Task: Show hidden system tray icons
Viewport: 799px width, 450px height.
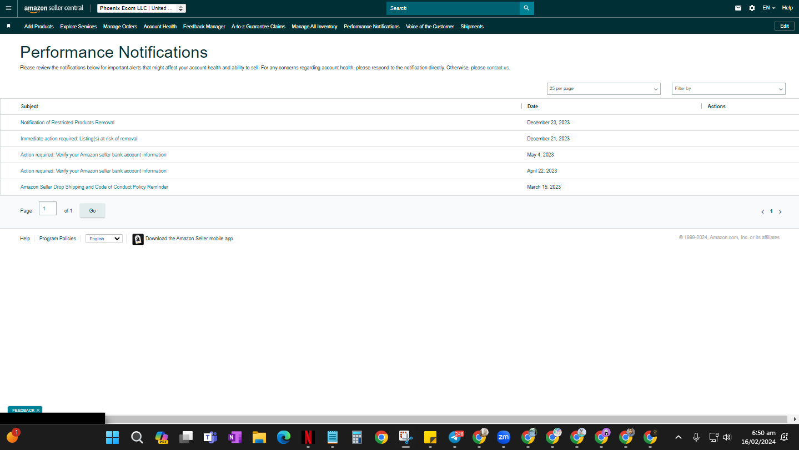Action: click(x=678, y=437)
